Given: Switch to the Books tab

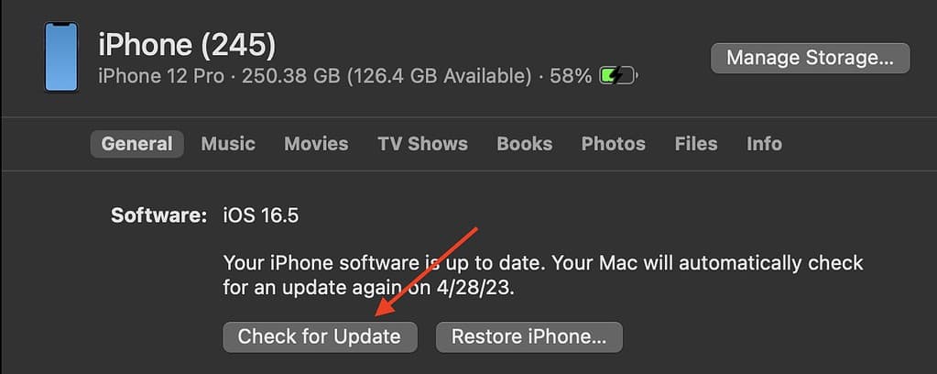Looking at the screenshot, I should pos(525,144).
